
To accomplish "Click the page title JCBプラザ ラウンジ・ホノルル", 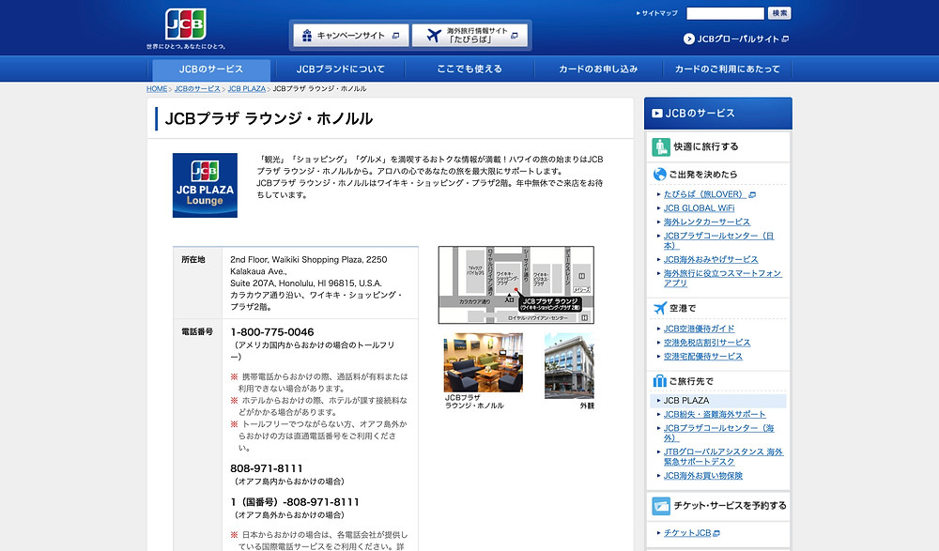I will (269, 118).
